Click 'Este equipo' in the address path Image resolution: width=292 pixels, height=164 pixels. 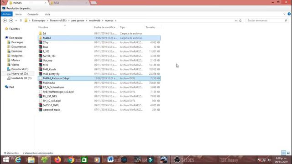point(39,20)
